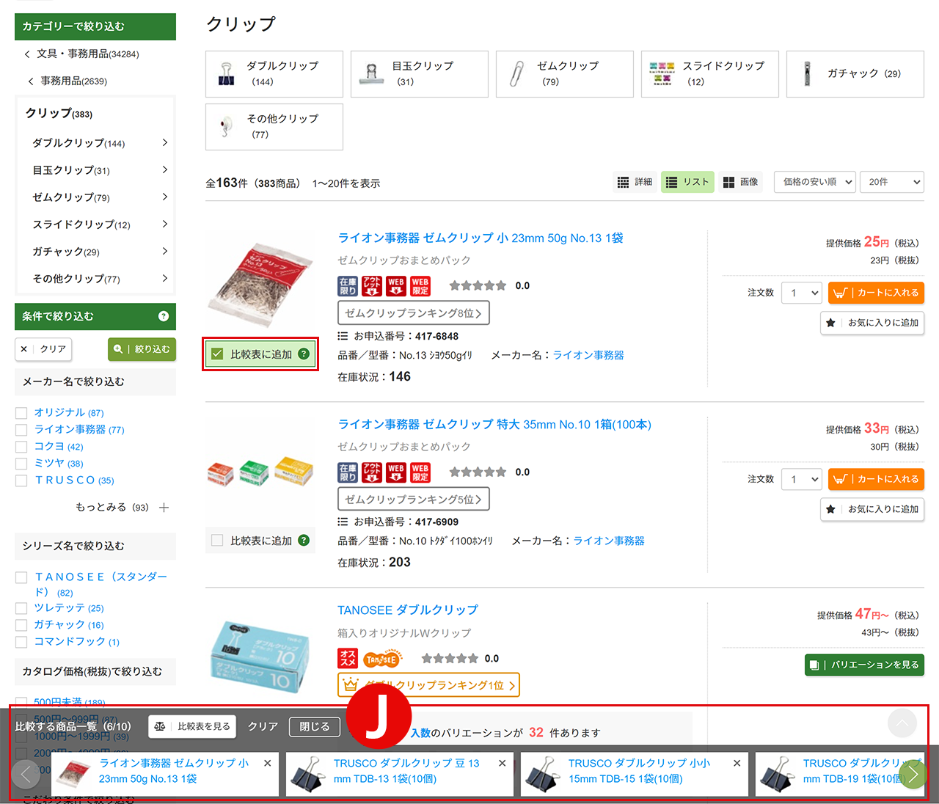Check the ミツヤ maker filter

coord(21,464)
